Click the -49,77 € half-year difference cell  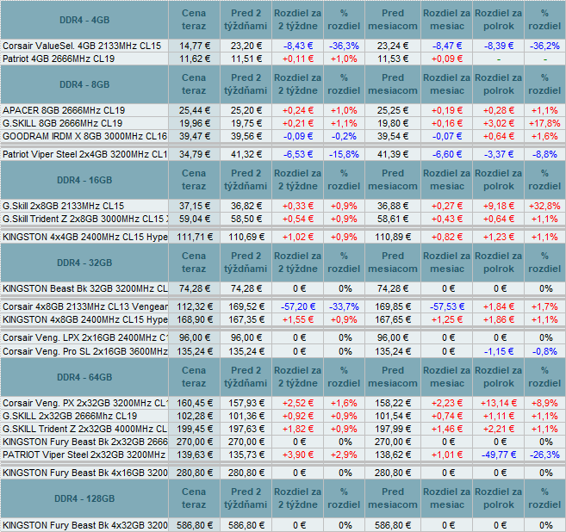499,455
